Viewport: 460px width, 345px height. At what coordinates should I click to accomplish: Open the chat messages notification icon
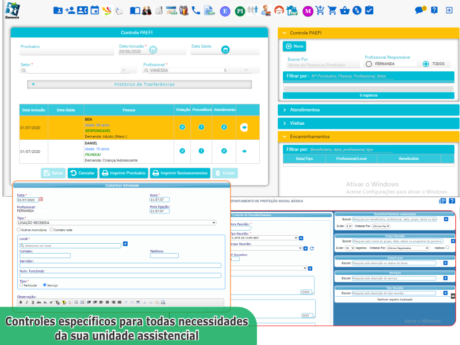point(420,10)
